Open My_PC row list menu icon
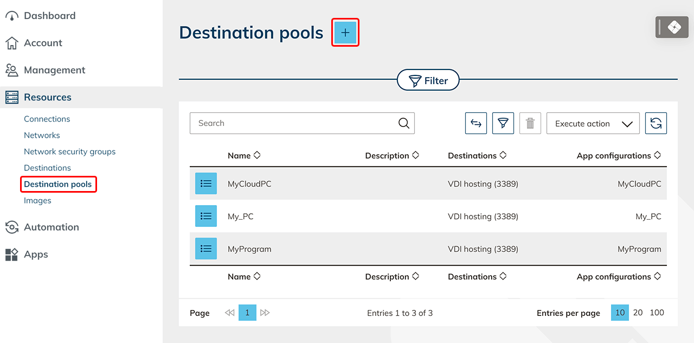The height and width of the screenshot is (343, 694). (206, 216)
